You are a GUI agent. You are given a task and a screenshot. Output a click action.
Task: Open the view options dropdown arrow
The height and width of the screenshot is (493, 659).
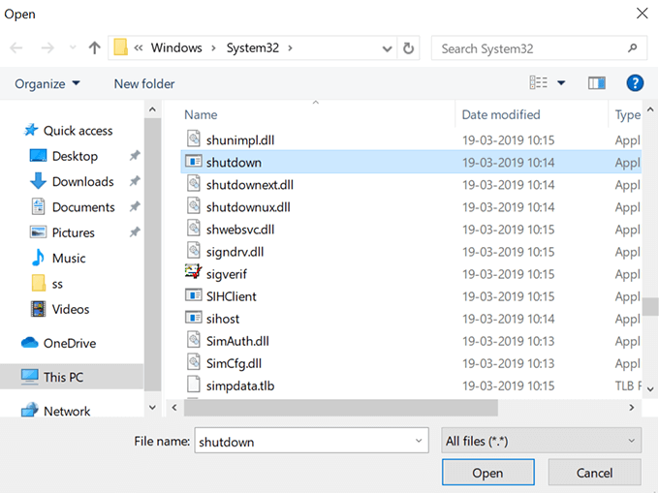click(561, 83)
